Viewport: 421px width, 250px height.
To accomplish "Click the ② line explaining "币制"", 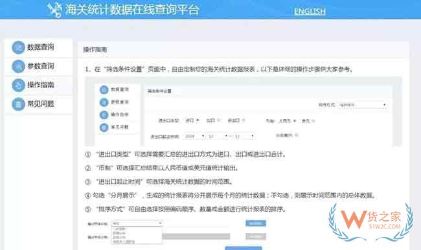I will coord(162,168).
